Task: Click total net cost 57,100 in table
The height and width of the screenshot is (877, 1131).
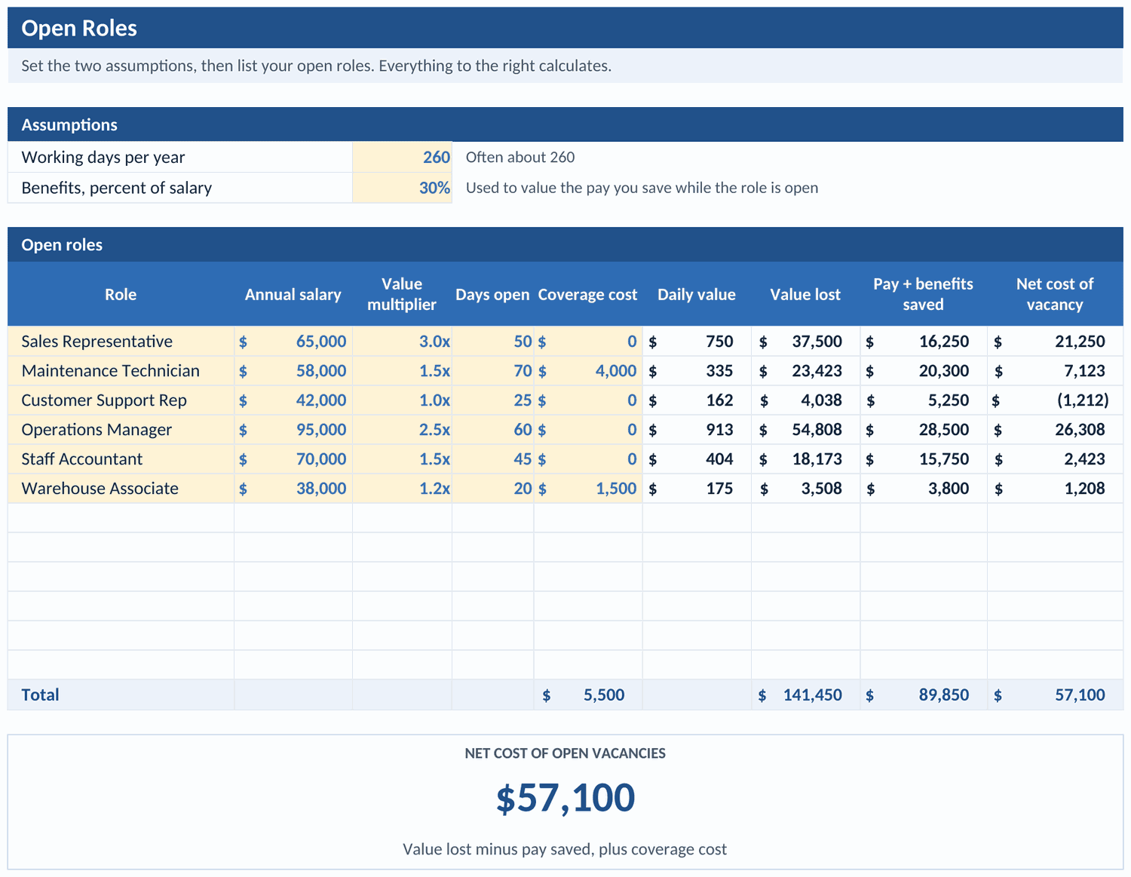Action: point(1055,695)
